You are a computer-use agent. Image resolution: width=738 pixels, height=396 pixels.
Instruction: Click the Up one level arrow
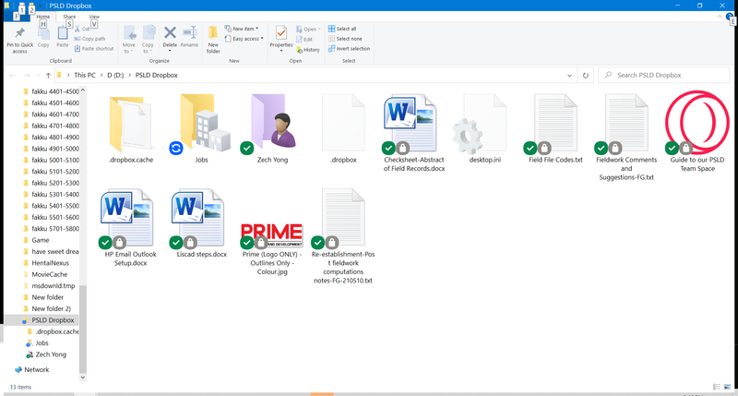point(48,75)
